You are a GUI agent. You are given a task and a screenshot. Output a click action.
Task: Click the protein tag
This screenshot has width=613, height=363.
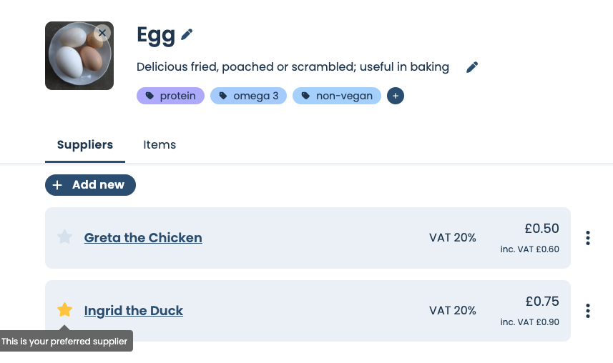coord(171,96)
